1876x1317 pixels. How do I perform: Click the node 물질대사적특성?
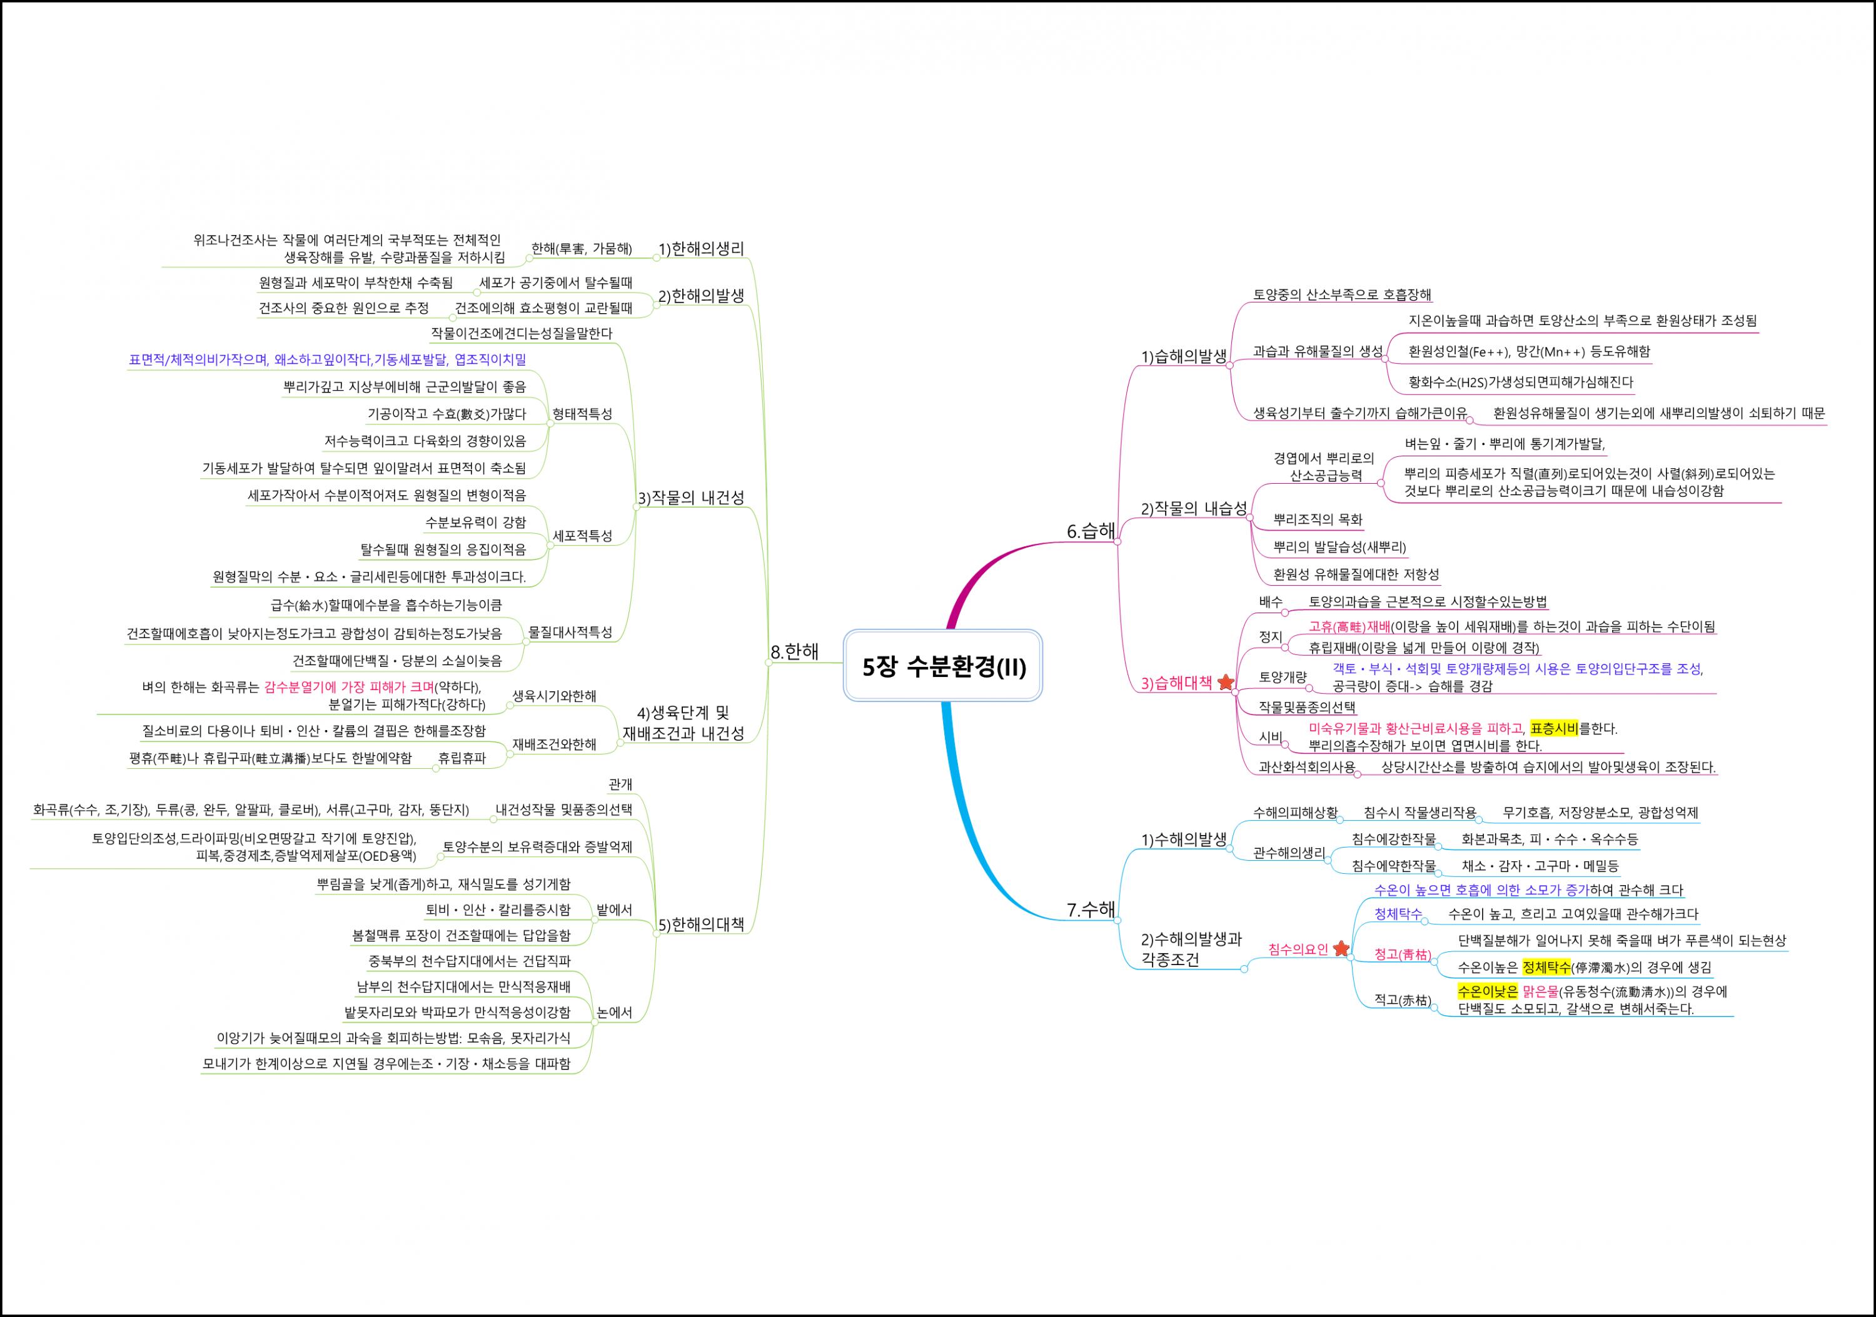(570, 632)
